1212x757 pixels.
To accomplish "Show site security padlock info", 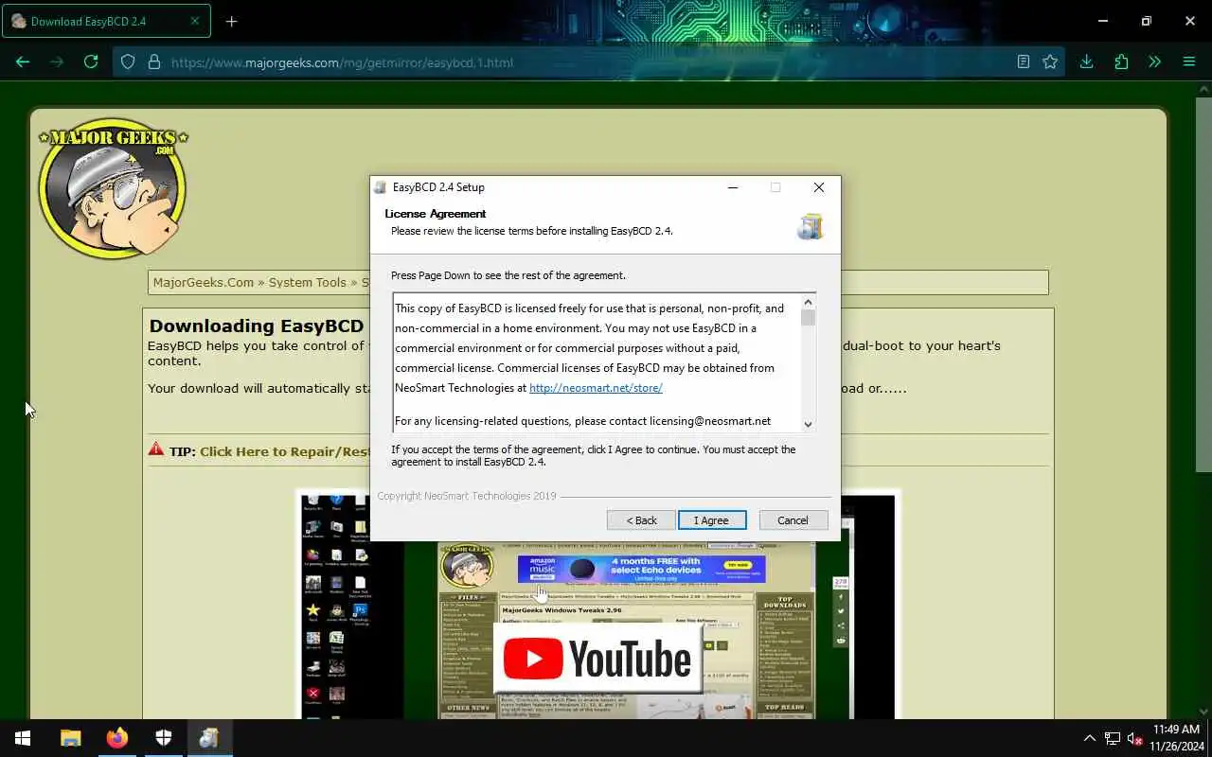I will click(x=153, y=62).
